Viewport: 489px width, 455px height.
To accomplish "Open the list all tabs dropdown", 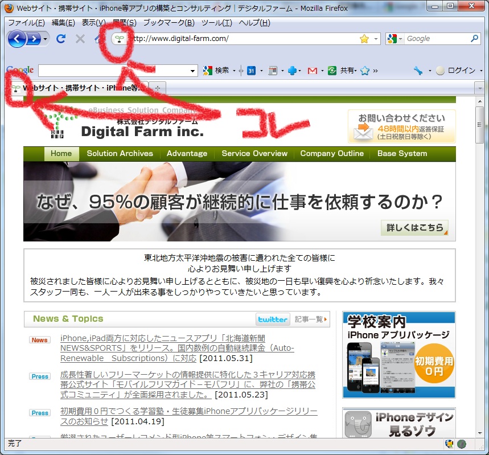I will click(480, 88).
